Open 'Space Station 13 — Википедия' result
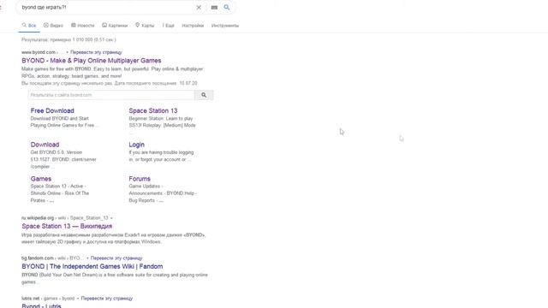 (67, 226)
